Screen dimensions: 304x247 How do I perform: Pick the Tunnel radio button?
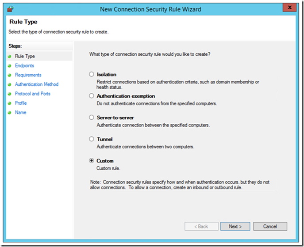(92, 139)
